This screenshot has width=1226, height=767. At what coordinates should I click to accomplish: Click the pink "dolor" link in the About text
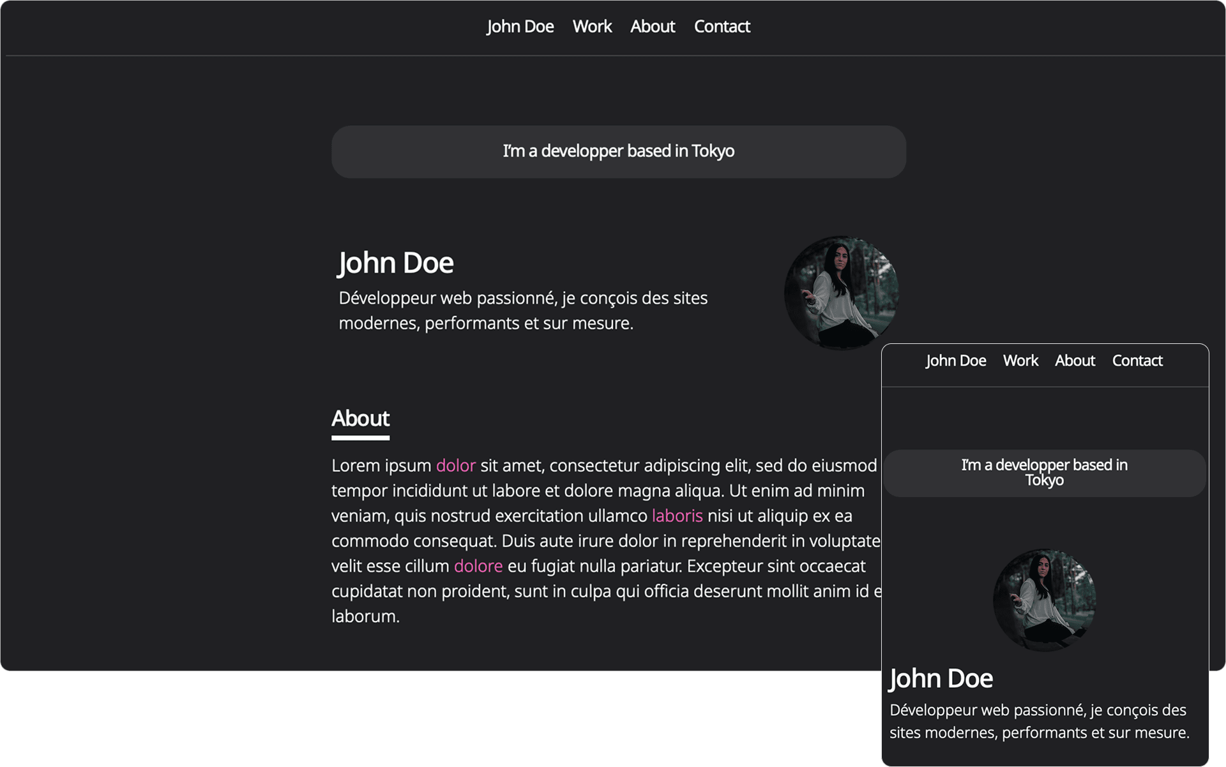point(455,466)
